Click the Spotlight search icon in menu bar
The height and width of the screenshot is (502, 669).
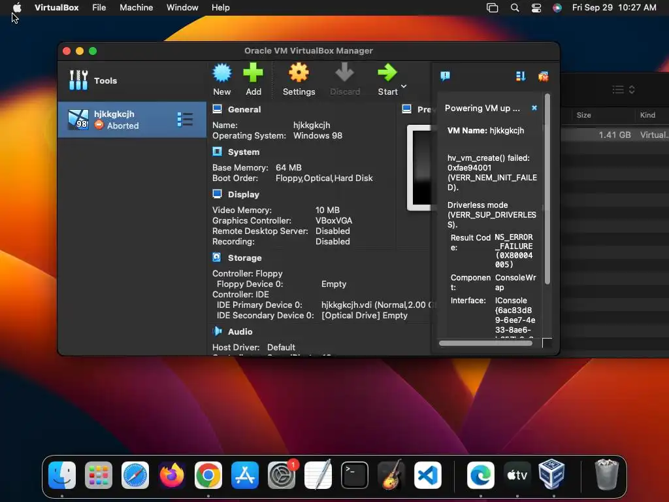515,8
